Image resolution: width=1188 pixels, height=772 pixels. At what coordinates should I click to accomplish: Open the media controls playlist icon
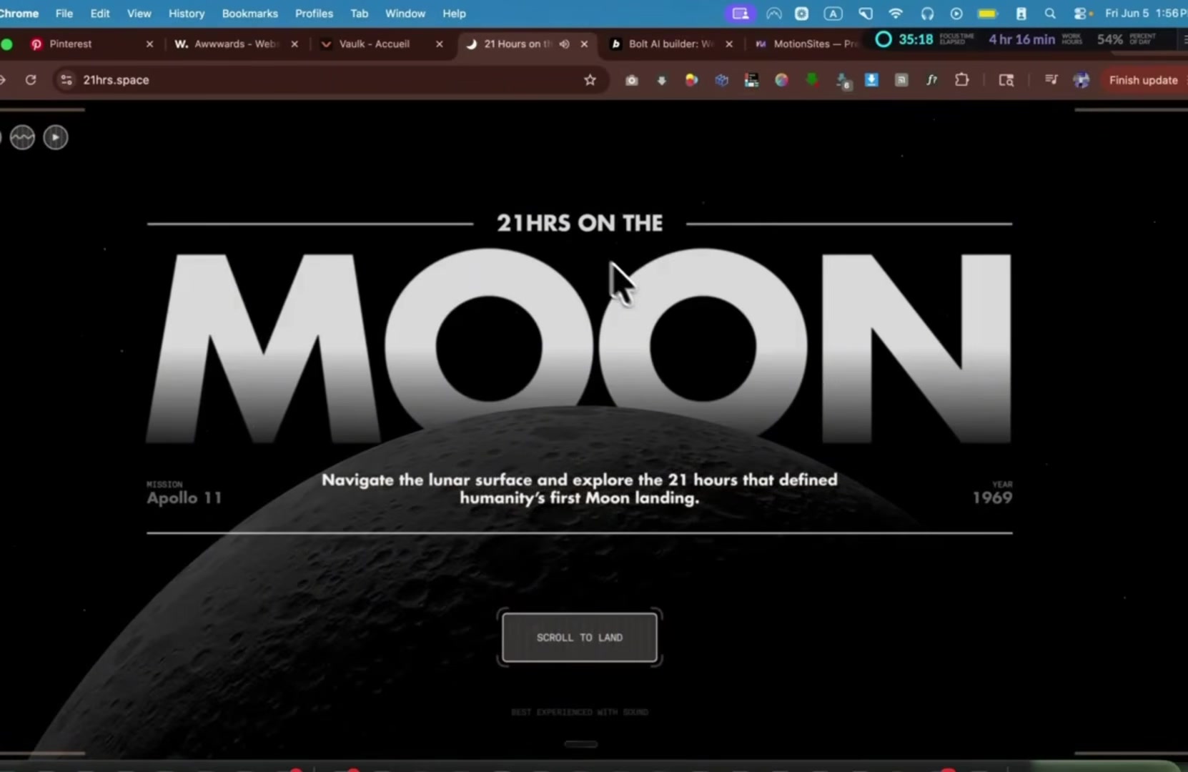(1051, 80)
